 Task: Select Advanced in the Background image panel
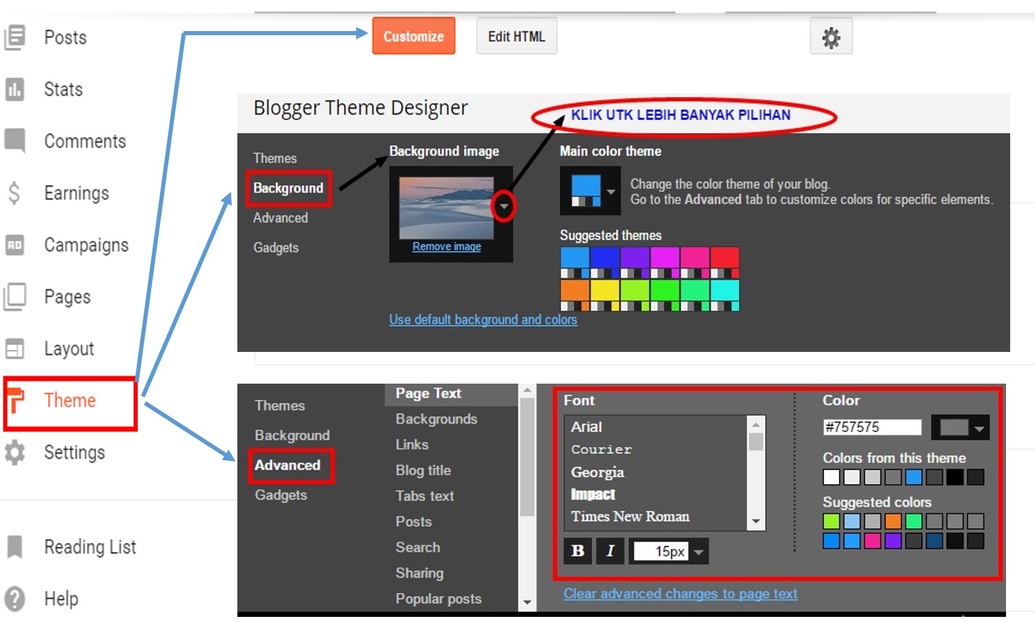[280, 217]
